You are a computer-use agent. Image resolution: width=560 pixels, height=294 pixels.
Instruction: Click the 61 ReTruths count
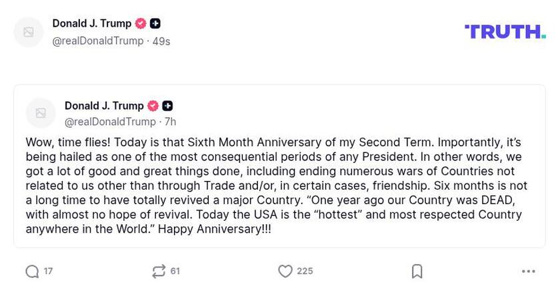(x=175, y=271)
